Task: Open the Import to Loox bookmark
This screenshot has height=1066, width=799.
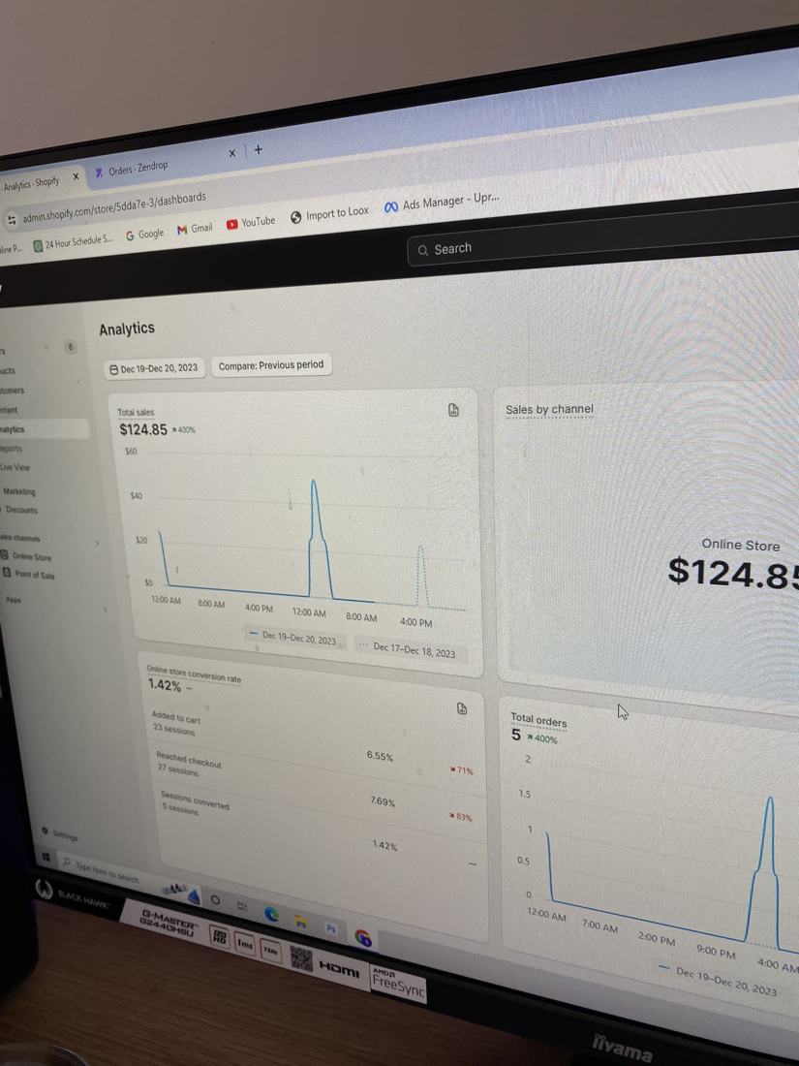Action: coord(329,214)
